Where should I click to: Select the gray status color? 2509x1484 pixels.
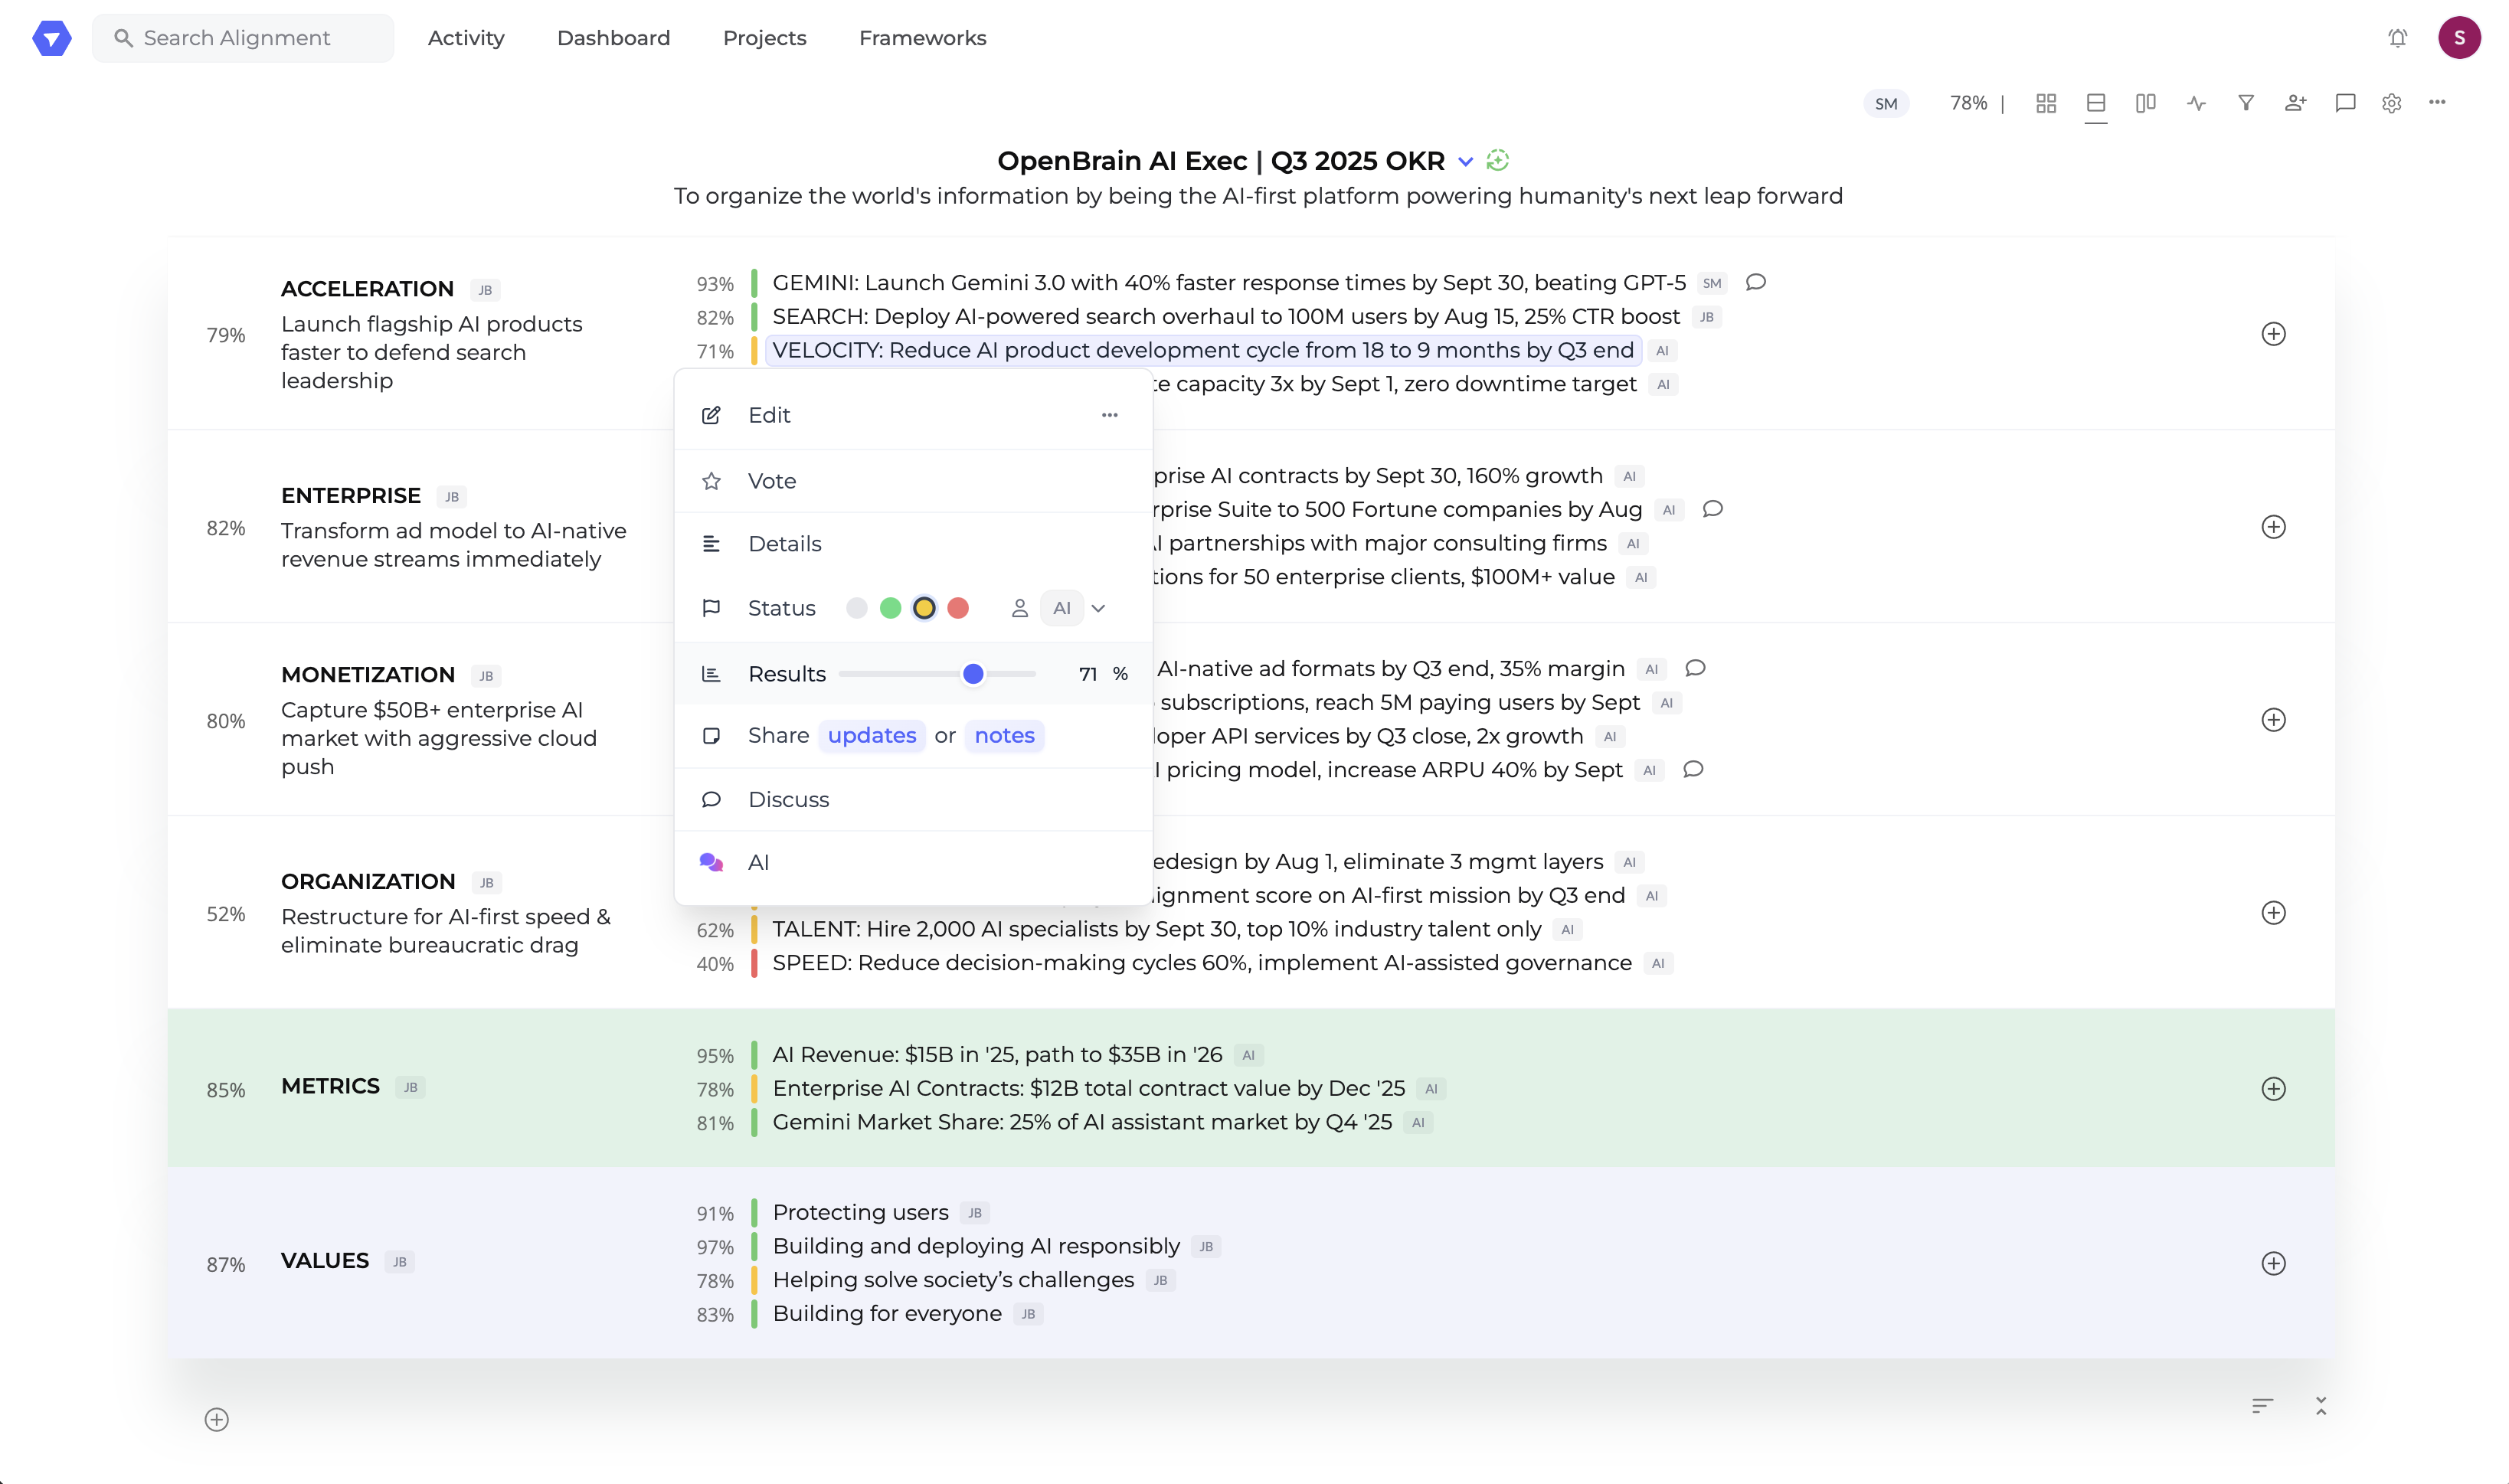[x=856, y=608]
